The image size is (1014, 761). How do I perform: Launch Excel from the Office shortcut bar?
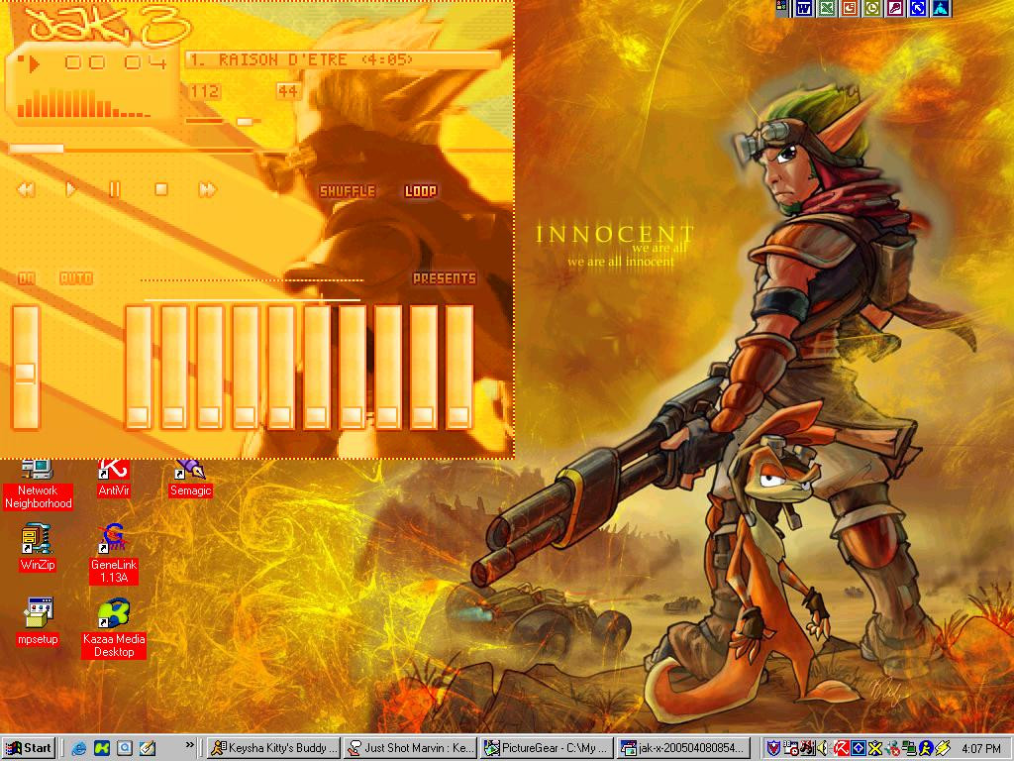pos(827,8)
